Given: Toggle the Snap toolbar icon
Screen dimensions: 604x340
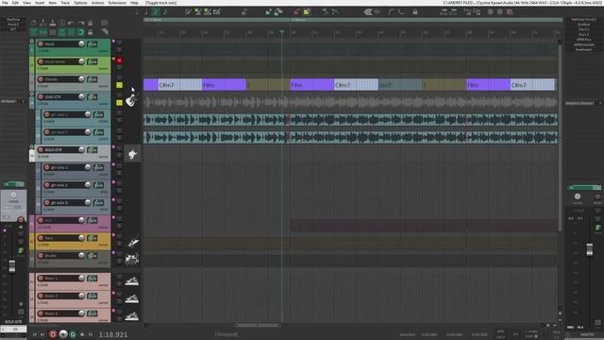Looking at the screenshot, I should [80, 32].
